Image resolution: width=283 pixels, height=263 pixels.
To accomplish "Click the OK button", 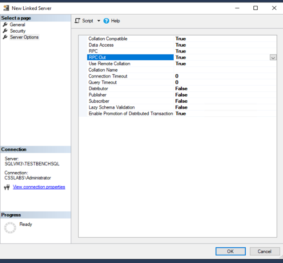I will (x=230, y=251).
